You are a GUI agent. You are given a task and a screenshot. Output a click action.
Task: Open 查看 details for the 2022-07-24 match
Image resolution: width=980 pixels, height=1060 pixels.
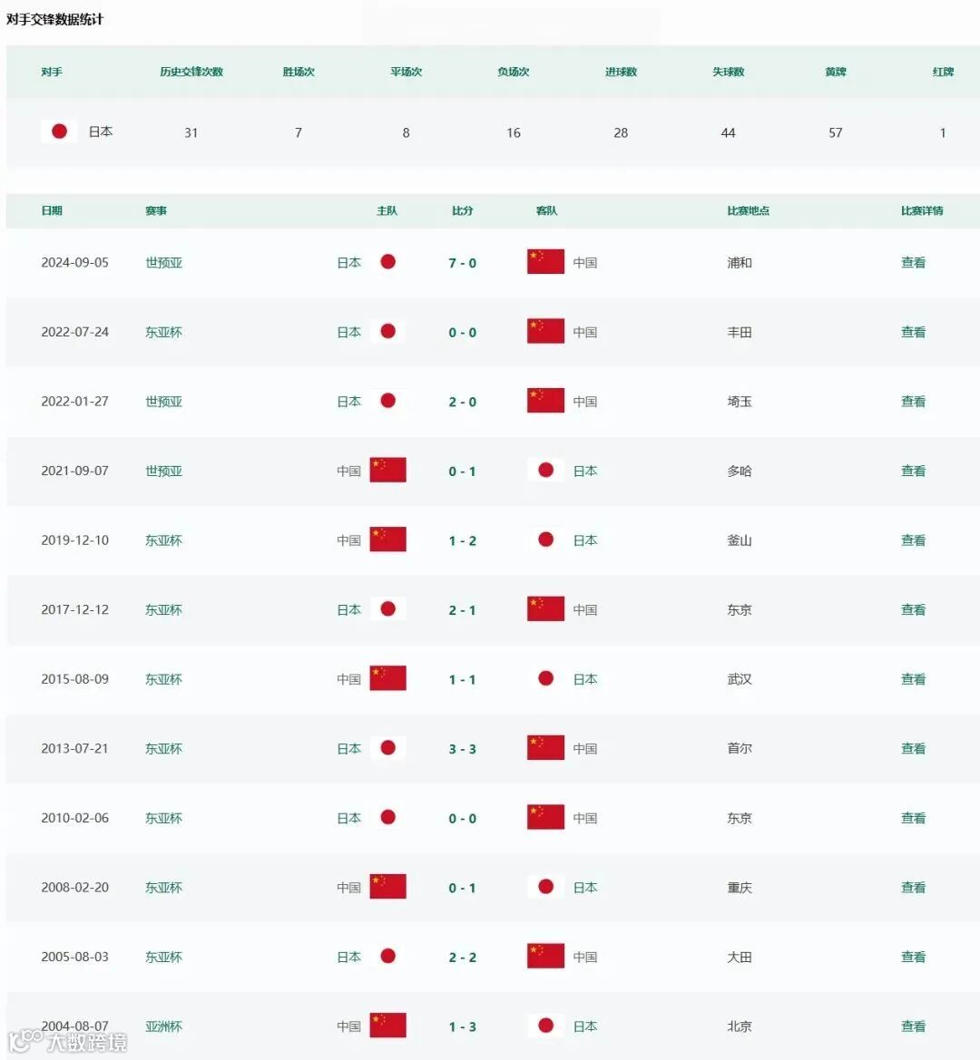coord(913,332)
